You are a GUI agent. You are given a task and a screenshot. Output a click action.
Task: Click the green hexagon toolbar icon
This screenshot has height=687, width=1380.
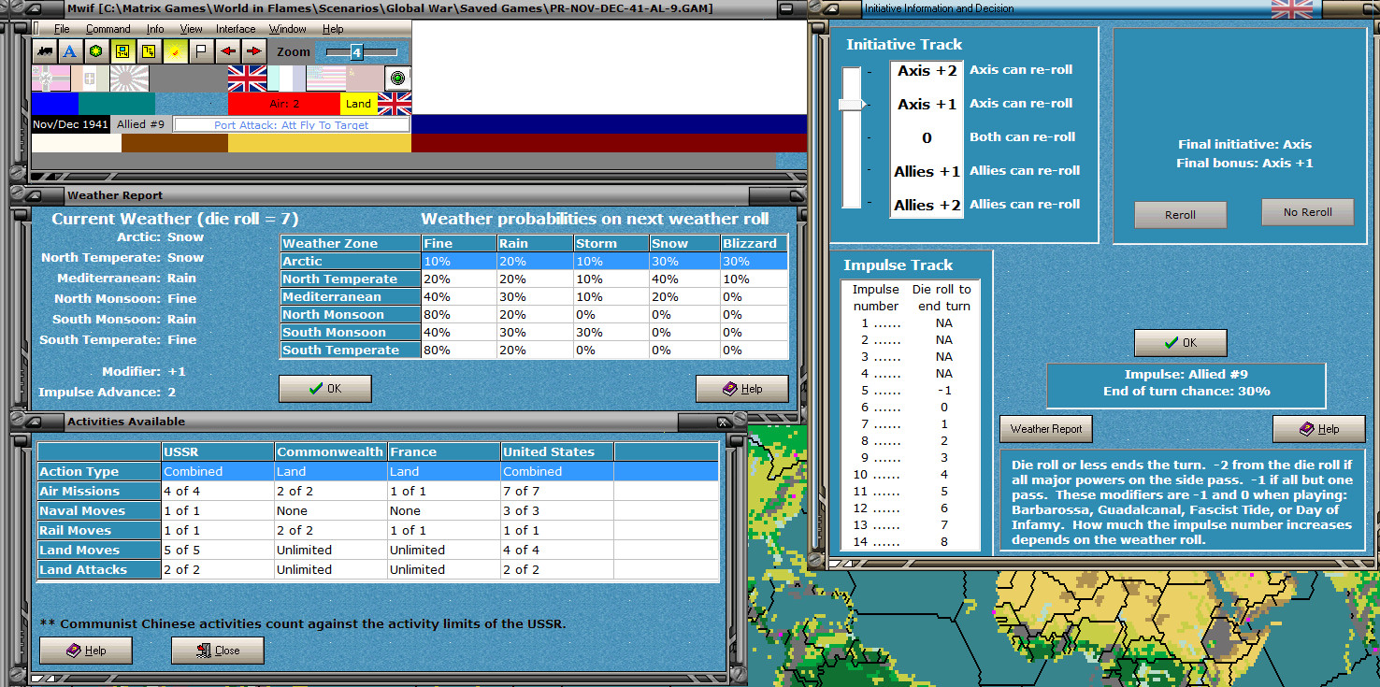pos(95,51)
